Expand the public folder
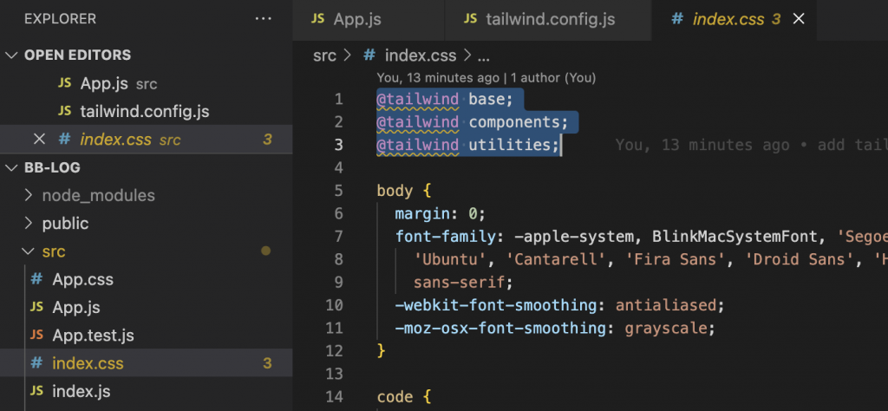The width and height of the screenshot is (888, 411). [x=28, y=223]
